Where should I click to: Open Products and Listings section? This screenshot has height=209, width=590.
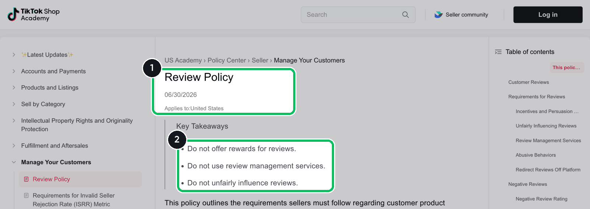50,87
